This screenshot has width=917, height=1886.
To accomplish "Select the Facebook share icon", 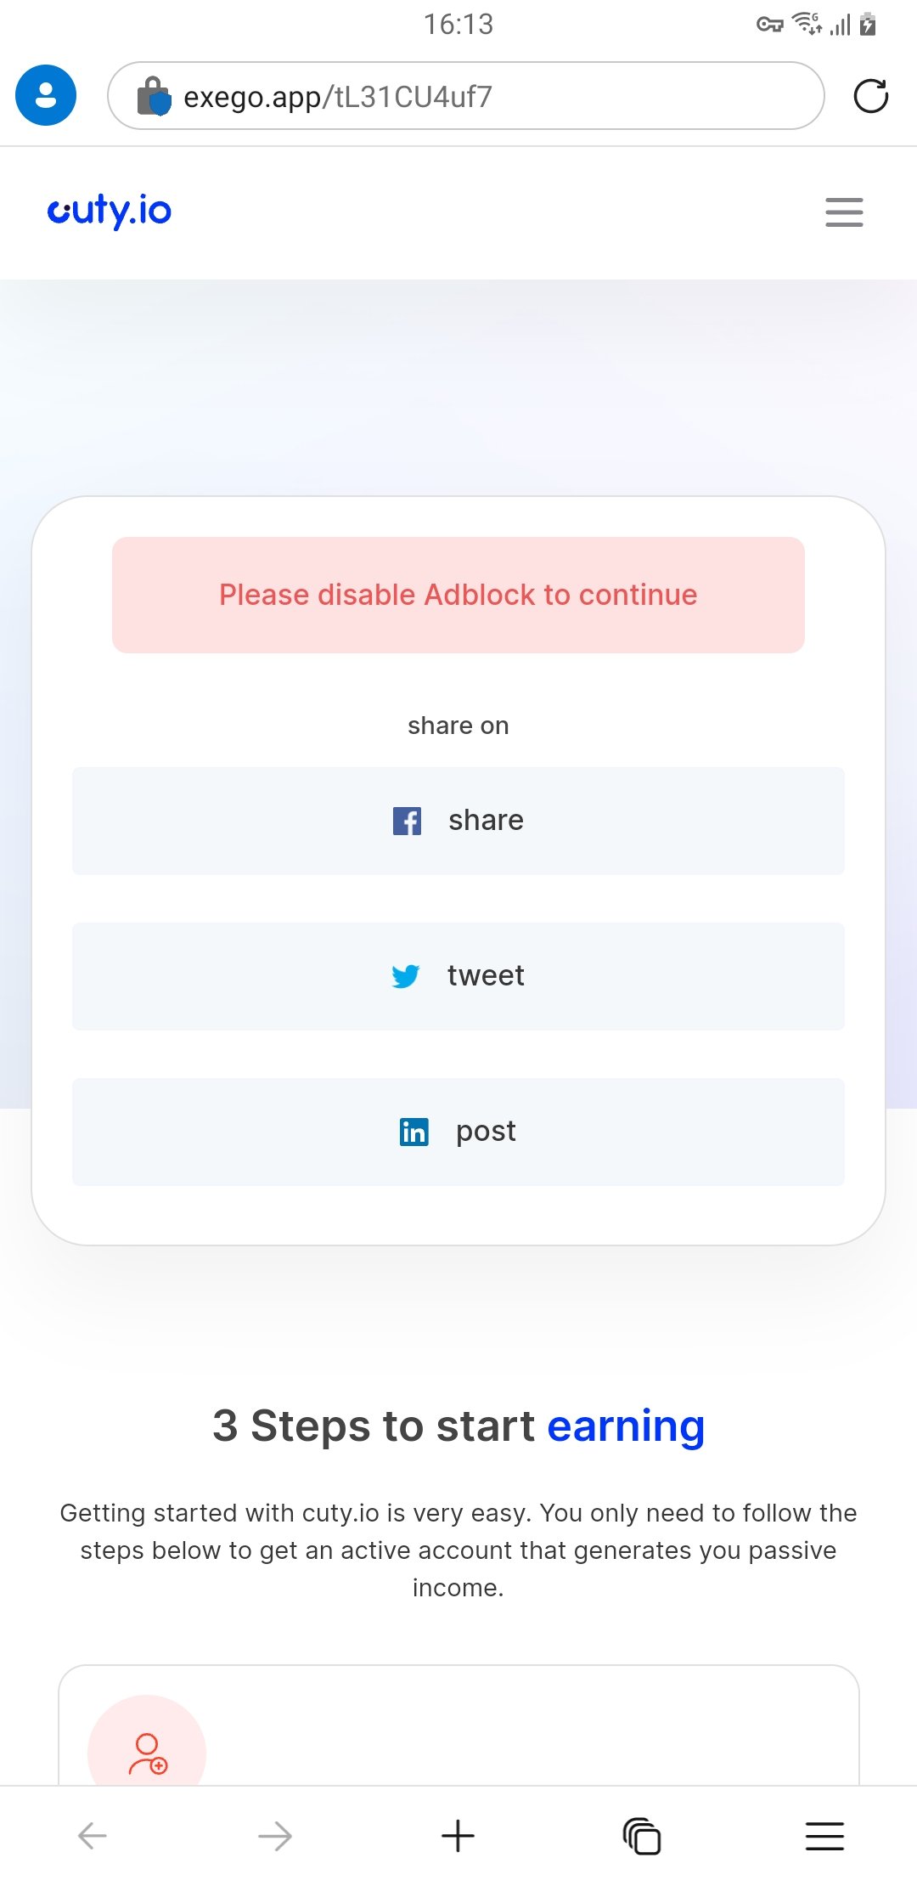I will pyautogui.click(x=408, y=821).
